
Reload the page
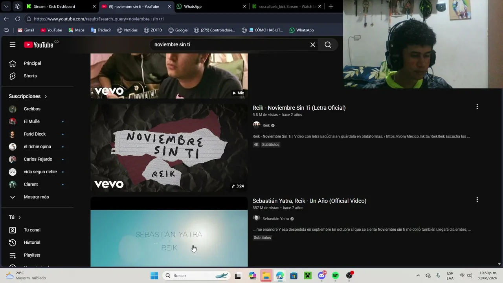(18, 19)
